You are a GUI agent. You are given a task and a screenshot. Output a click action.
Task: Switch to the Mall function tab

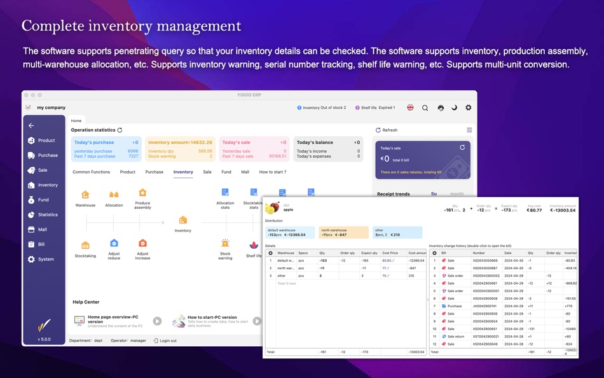(x=245, y=172)
